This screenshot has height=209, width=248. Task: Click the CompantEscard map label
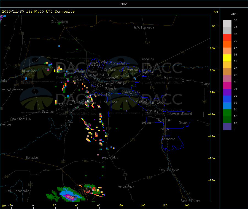click(x=181, y=114)
